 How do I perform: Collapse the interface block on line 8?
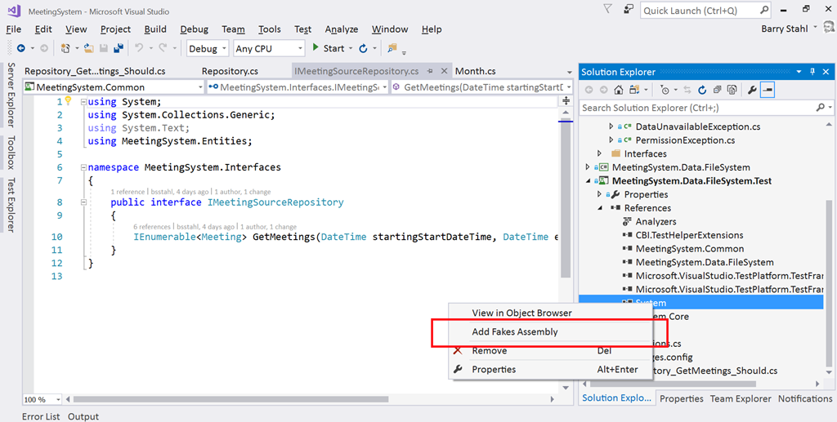coord(83,202)
